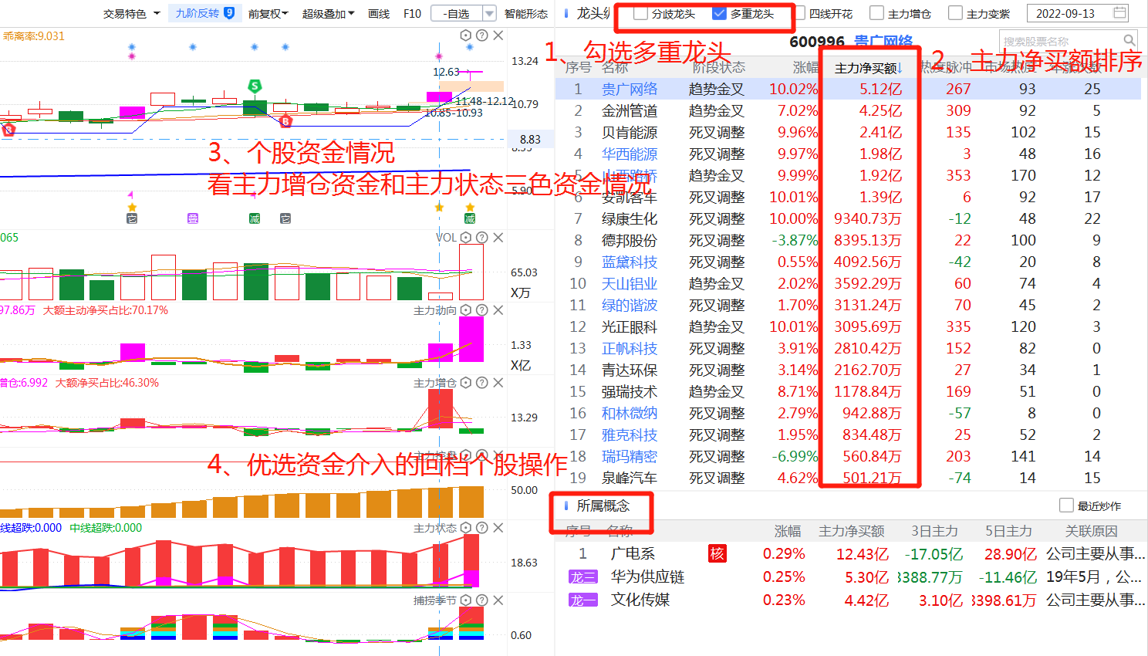The width and height of the screenshot is (1148, 656).
Task: Sort by 主力净买额 column header
Action: coord(869,68)
